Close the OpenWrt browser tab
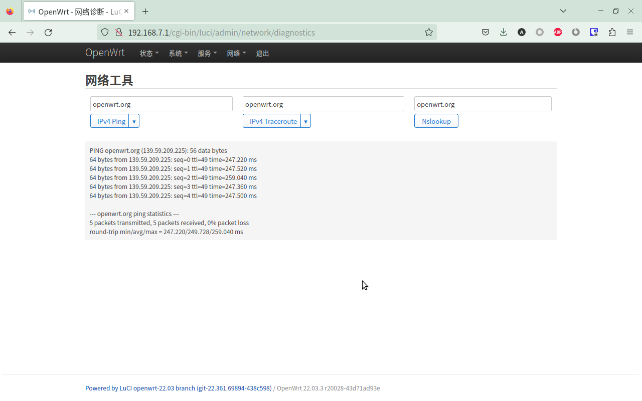The height and width of the screenshot is (401, 642). click(x=126, y=11)
